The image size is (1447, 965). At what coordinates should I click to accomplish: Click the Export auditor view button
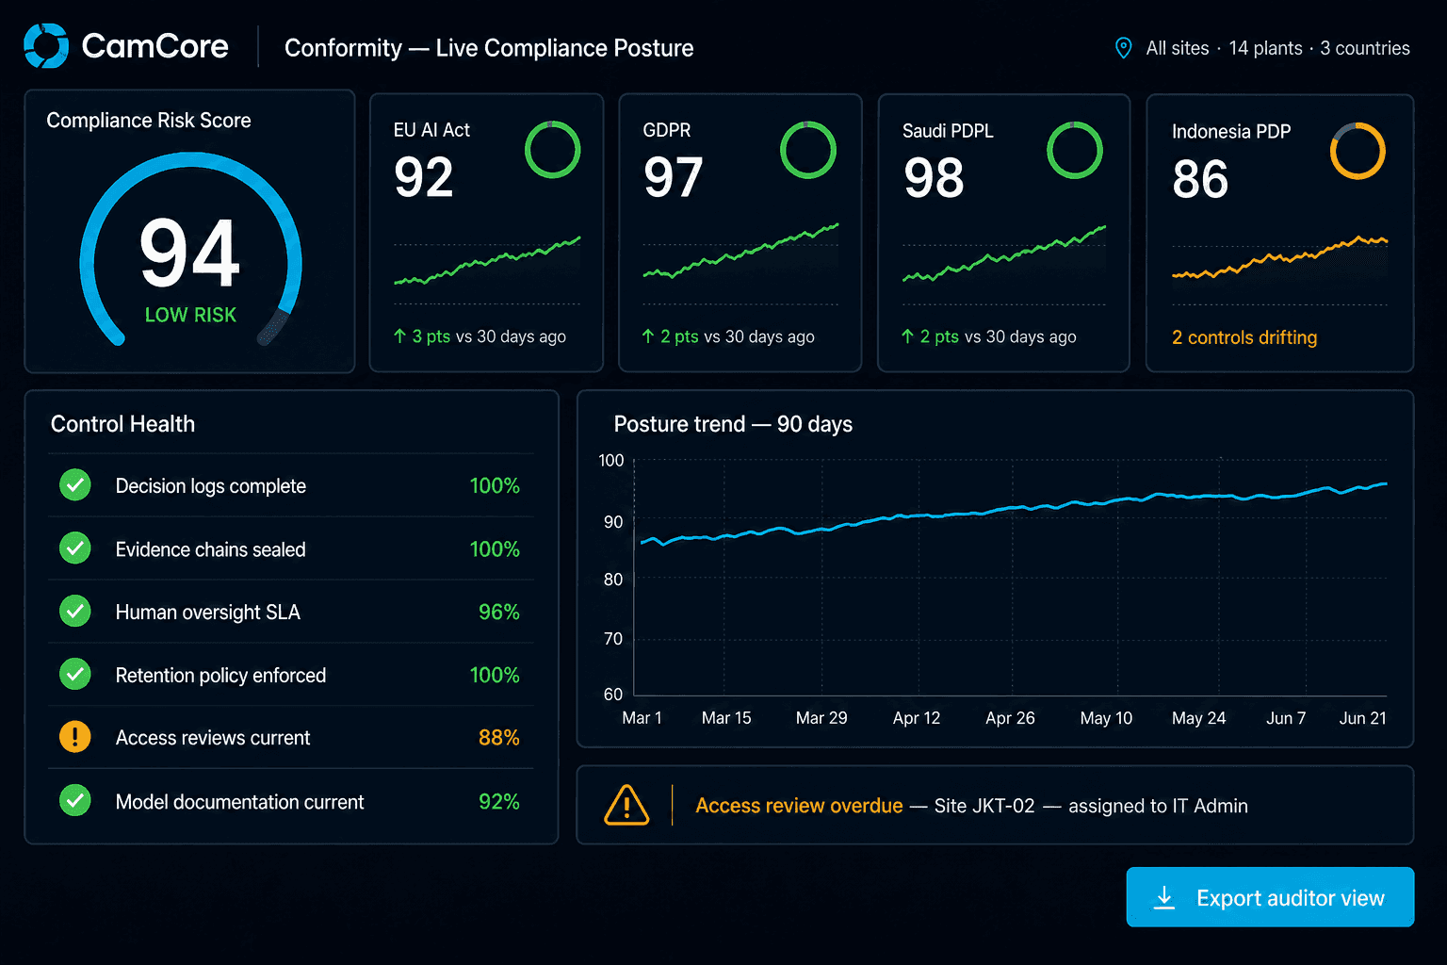pyautogui.click(x=1270, y=897)
